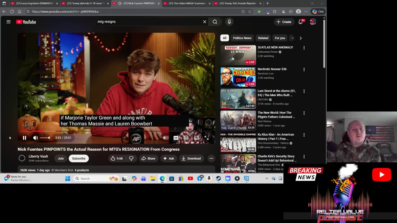
Task: Show hidden system tray icons
Action: coord(266,178)
